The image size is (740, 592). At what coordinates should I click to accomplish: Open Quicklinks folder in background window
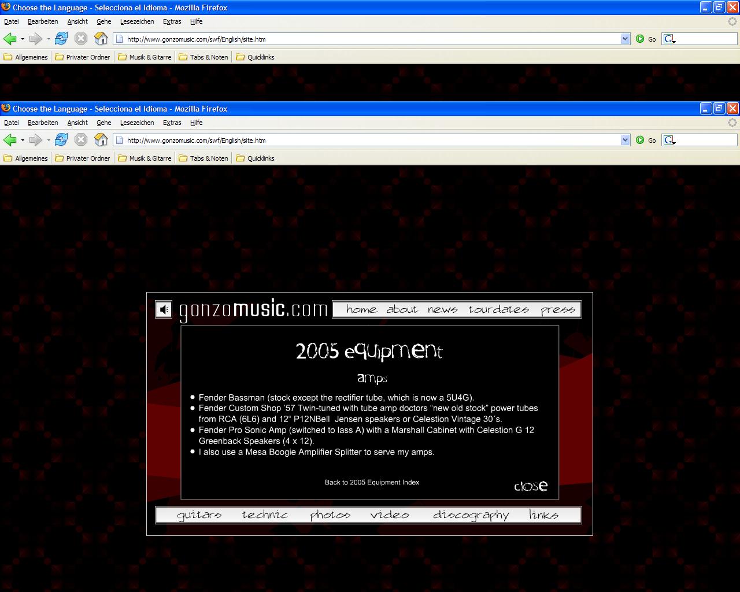255,57
